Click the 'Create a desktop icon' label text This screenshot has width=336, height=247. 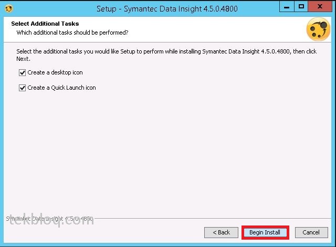pos(55,72)
